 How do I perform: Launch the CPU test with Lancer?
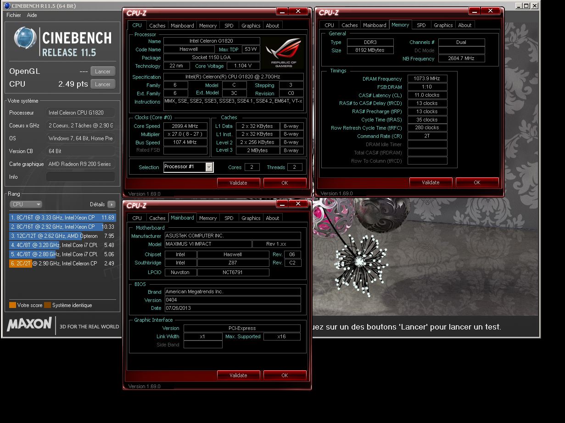pos(103,84)
